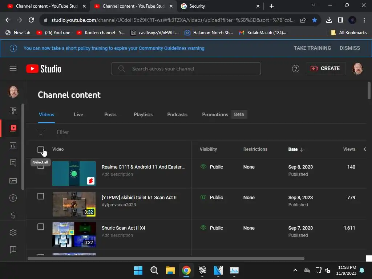
Task: Dismiss the Community Guidelines banner
Action: point(350,48)
